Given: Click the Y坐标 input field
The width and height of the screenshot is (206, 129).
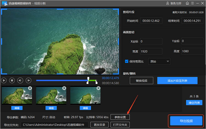Looking at the screenshot, I should [192, 41].
